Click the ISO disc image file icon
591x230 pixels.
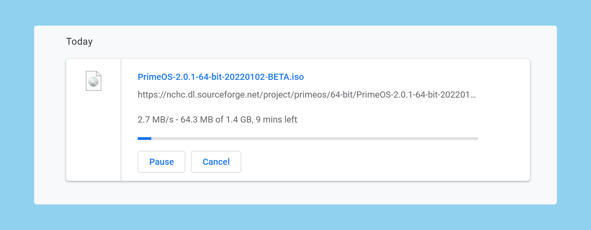coord(93,81)
